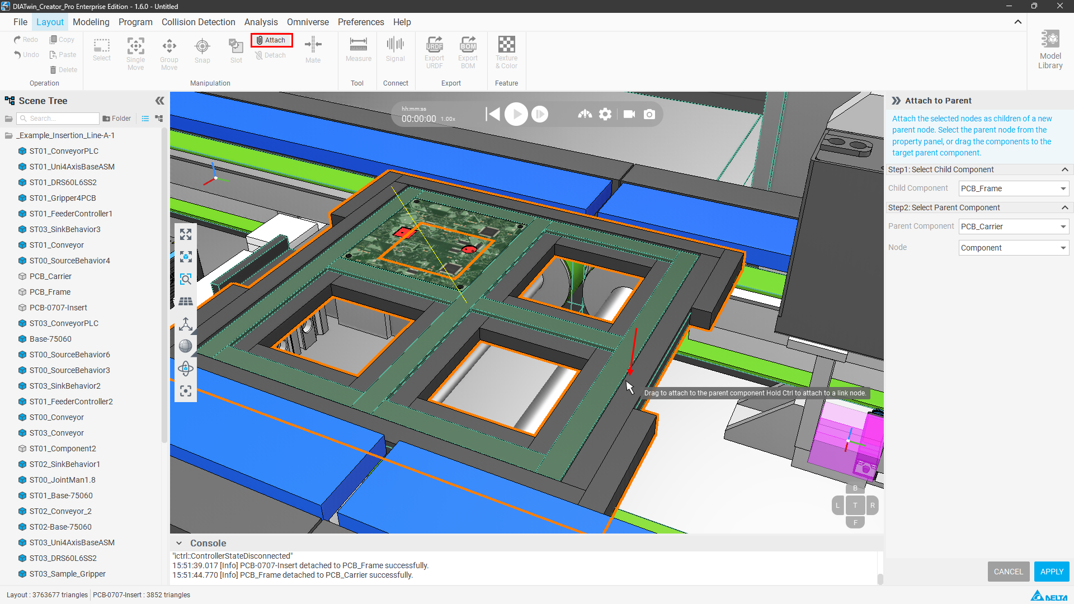Screen dimensions: 1074x604
Task: Collapse Step1: Select Child Component section
Action: click(x=1065, y=169)
